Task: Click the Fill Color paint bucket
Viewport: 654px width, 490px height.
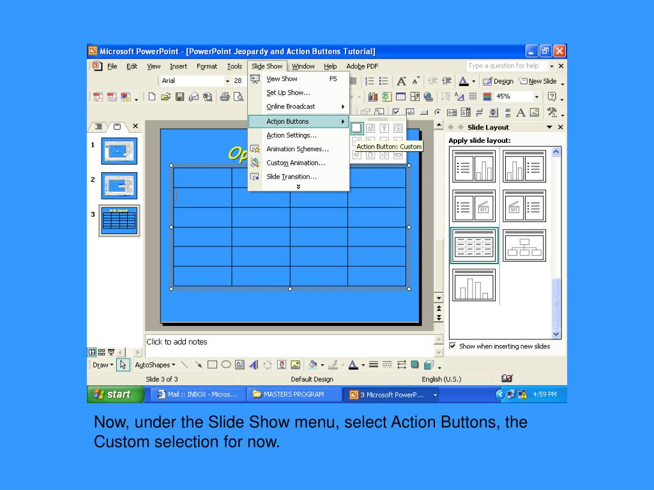Action: point(313,365)
